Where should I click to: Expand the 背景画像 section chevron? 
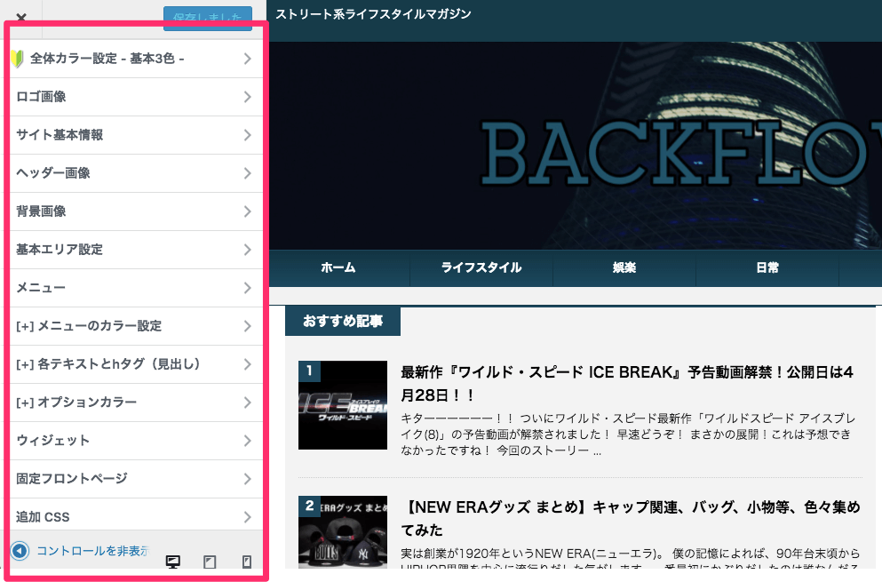pos(248,211)
